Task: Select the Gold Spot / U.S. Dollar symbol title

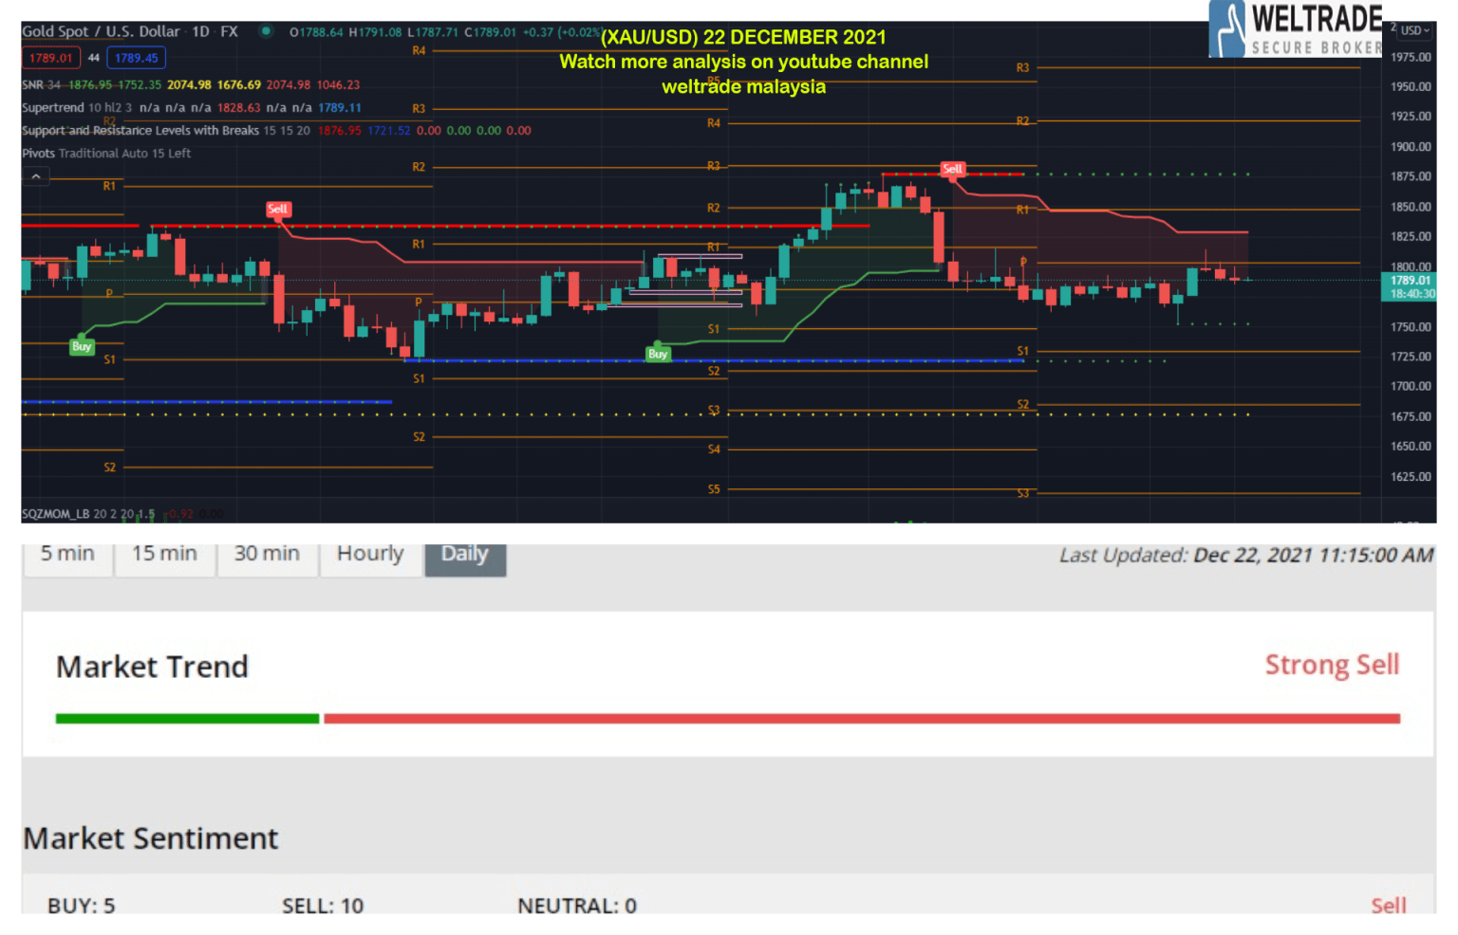Action: [x=101, y=31]
